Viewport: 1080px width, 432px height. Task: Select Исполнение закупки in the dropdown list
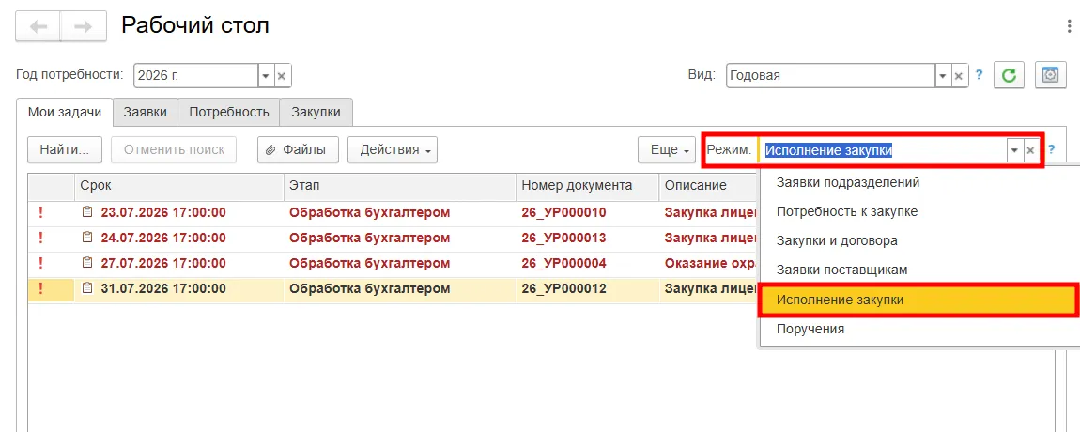coord(918,301)
